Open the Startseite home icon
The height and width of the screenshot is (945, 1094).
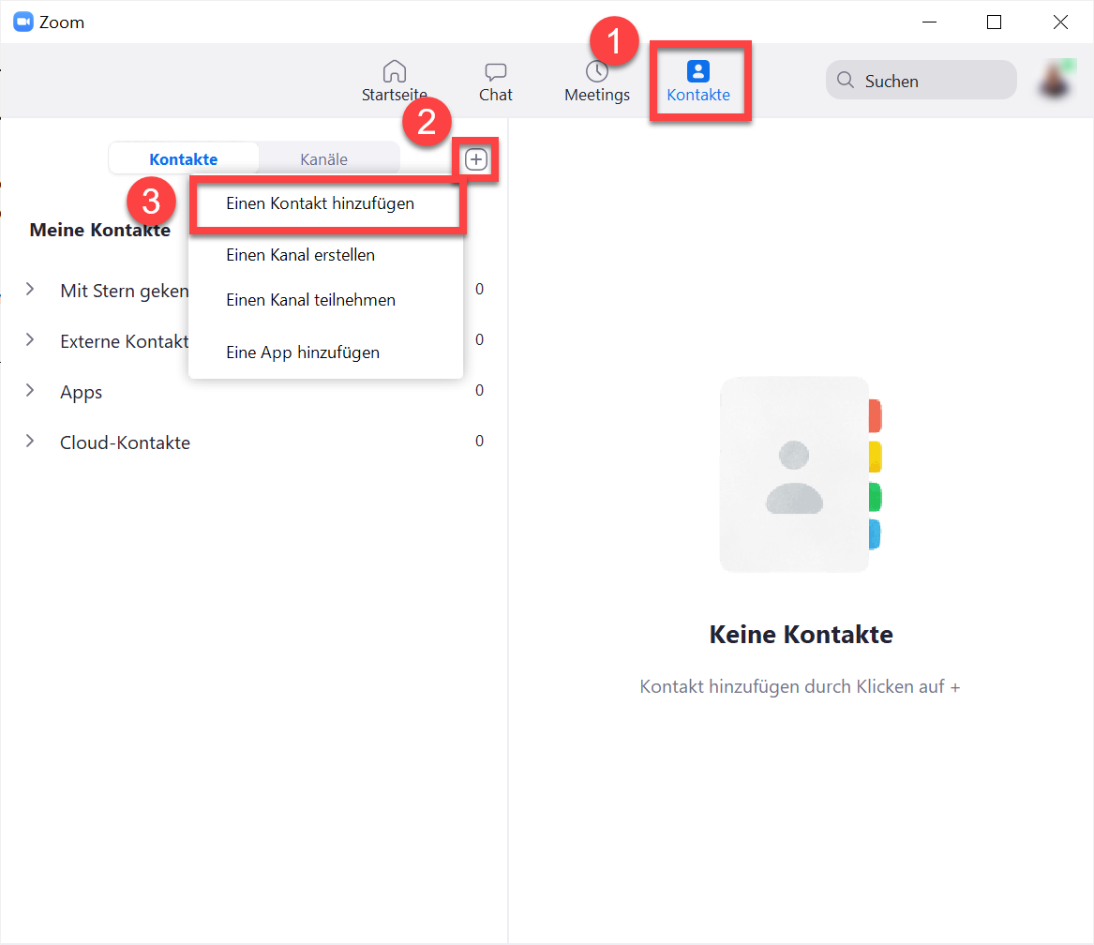click(x=394, y=80)
